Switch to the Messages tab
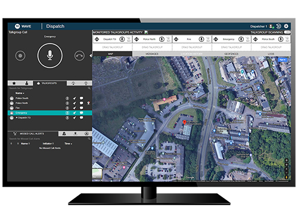Screen dimensions: 298x223 tap(152, 54)
